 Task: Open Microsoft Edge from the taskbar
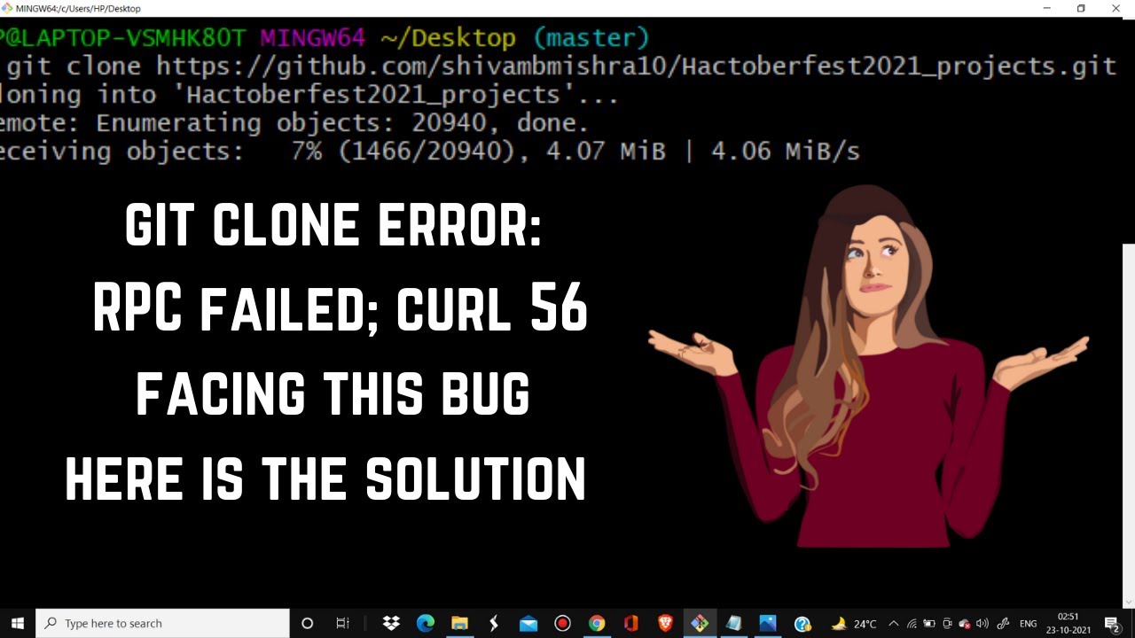click(x=426, y=623)
